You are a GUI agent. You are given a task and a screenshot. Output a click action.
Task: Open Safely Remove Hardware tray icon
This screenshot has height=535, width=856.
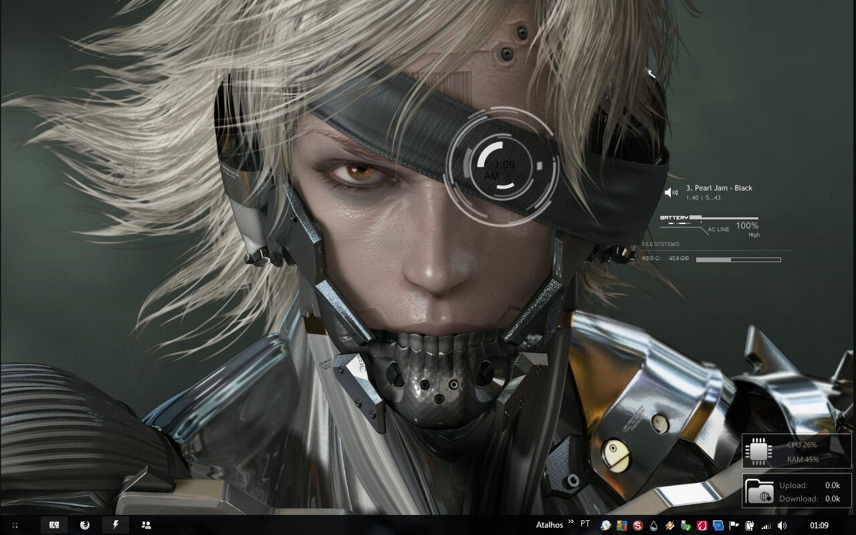coord(685,526)
